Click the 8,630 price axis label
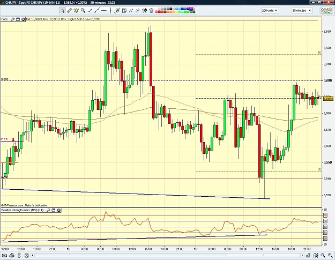335x260 pixels. (x=327, y=32)
